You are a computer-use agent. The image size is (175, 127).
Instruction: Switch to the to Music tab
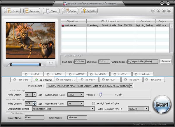pyautogui.click(x=143, y=74)
